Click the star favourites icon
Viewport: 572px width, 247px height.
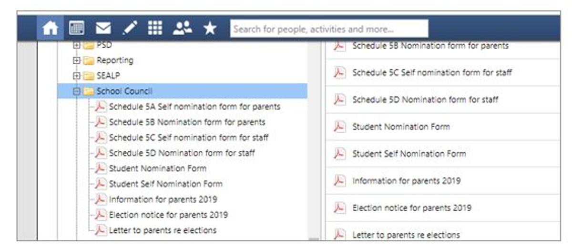coord(210,29)
